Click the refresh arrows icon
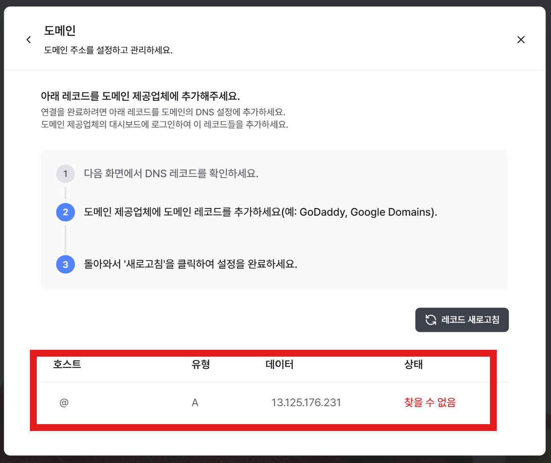Viewport: 551px width, 463px height. pyautogui.click(x=431, y=319)
